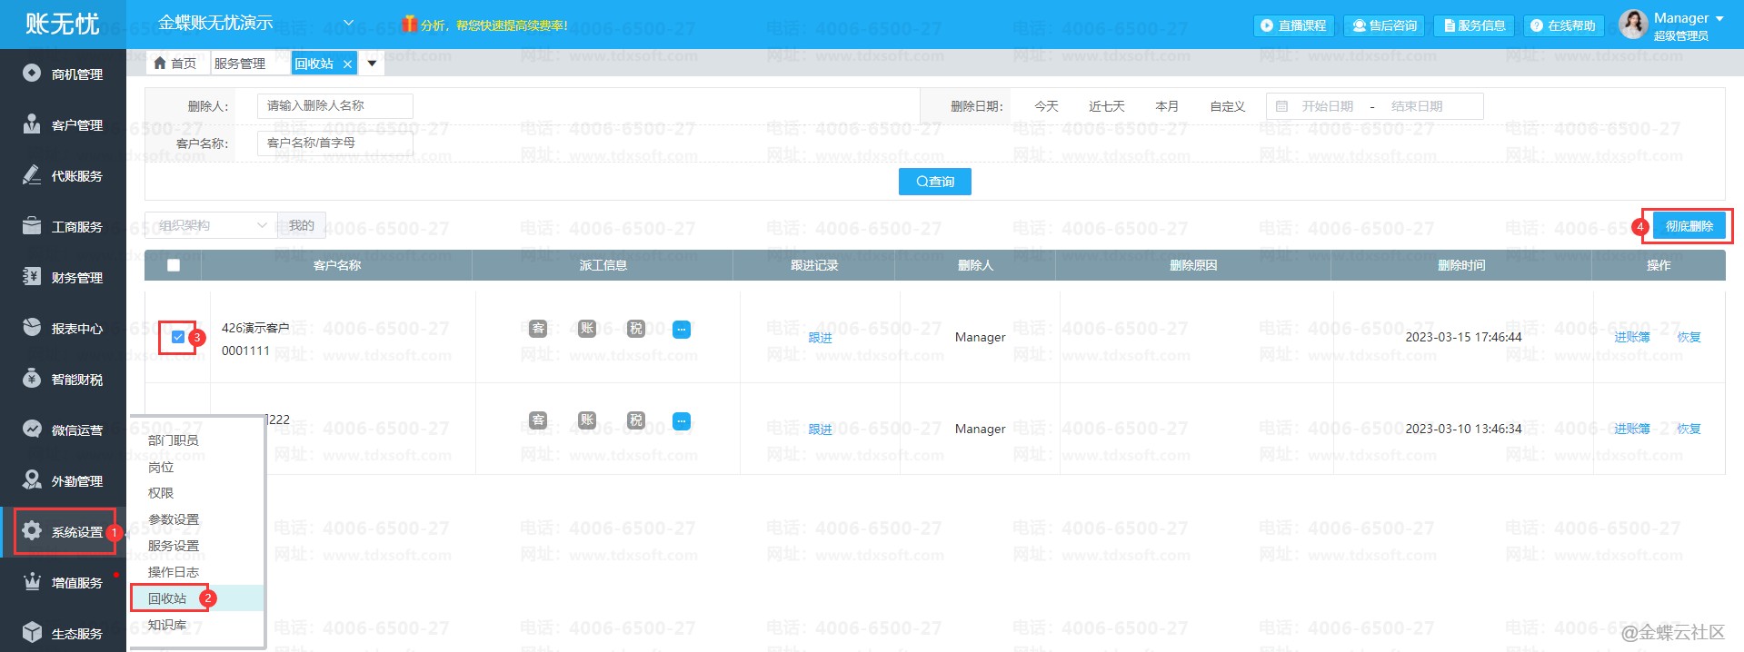The image size is (1744, 652).
Task: Toggle the select-all checkbox in table header
Action: pyautogui.click(x=174, y=265)
